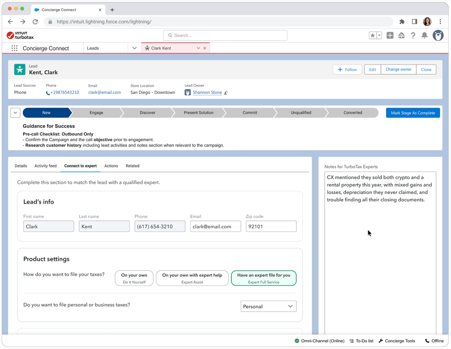Open the browser profile avatar
The height and width of the screenshot is (349, 451).
pyautogui.click(x=427, y=22)
